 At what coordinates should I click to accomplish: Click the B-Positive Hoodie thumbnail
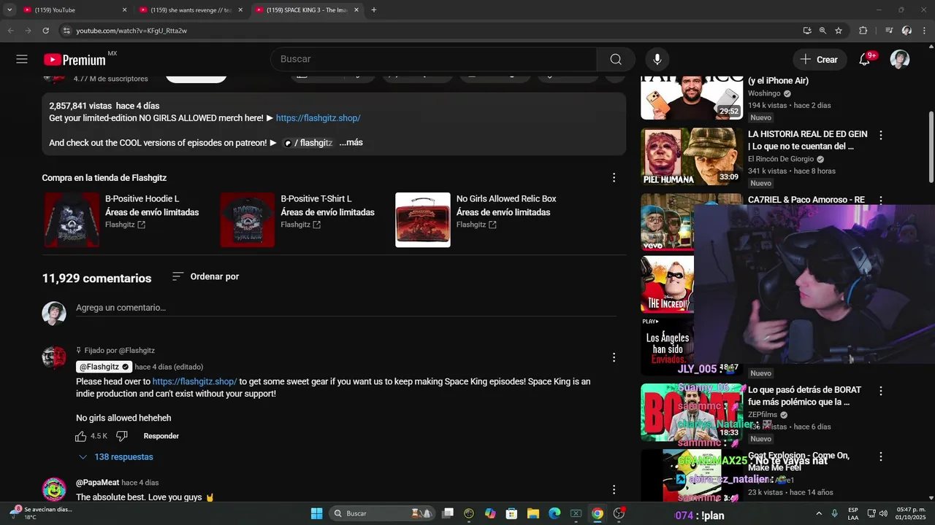tap(72, 220)
